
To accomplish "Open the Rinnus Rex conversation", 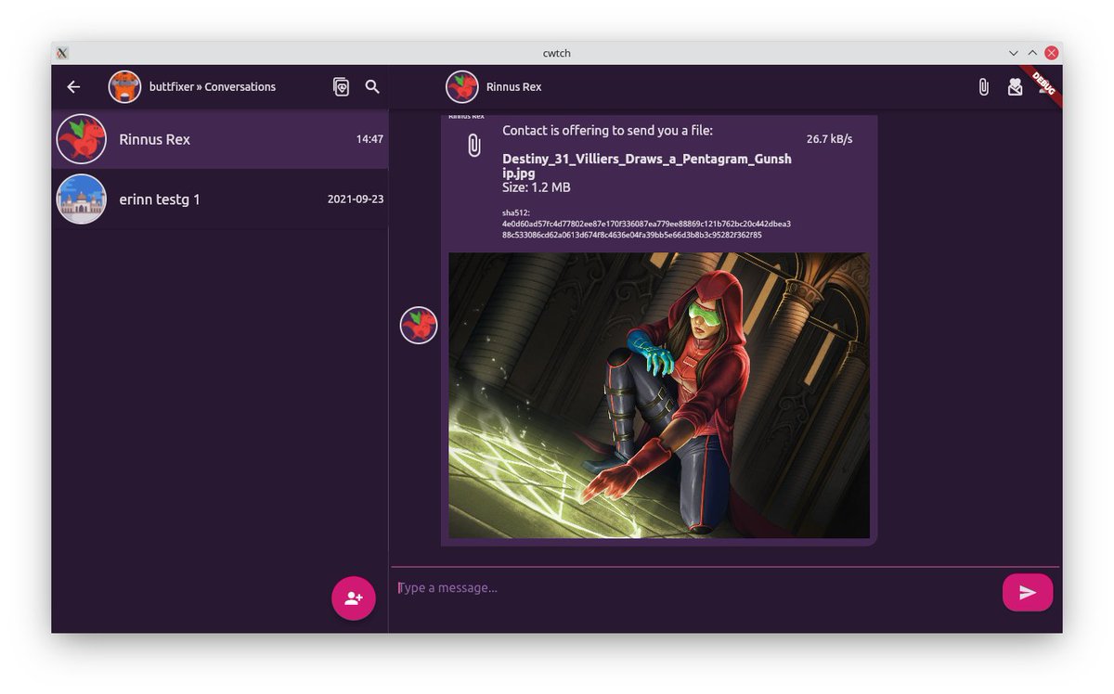I will [220, 139].
